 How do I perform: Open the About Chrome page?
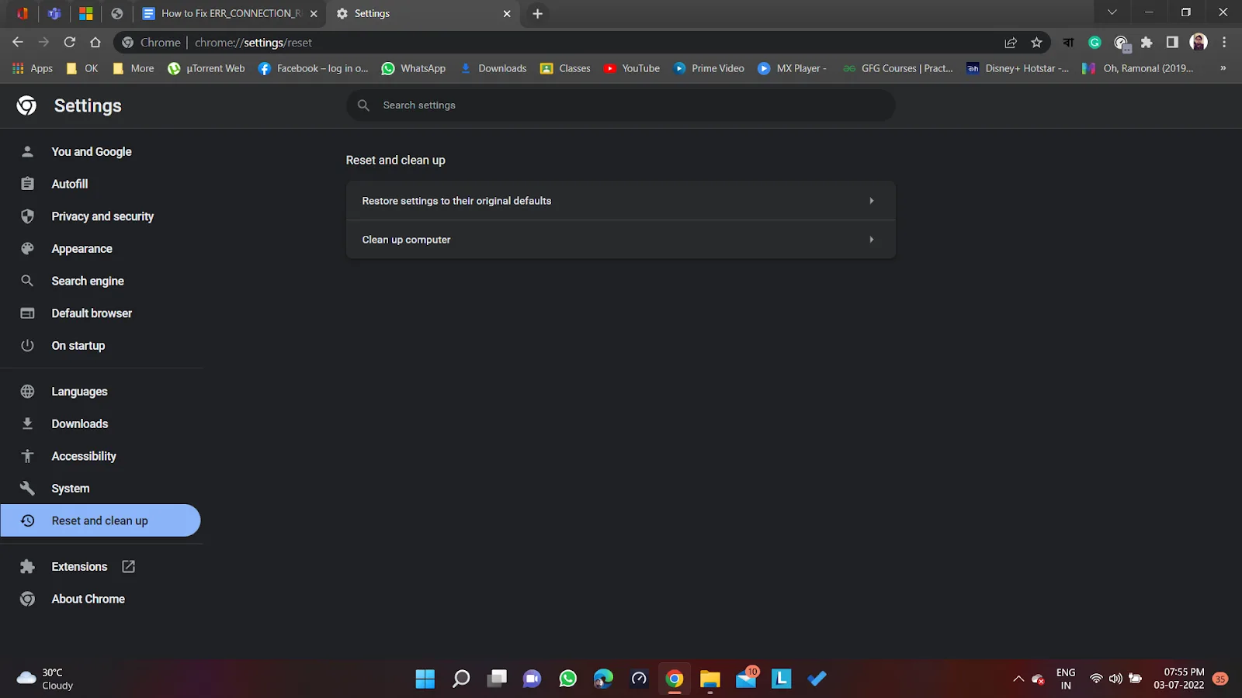point(88,600)
